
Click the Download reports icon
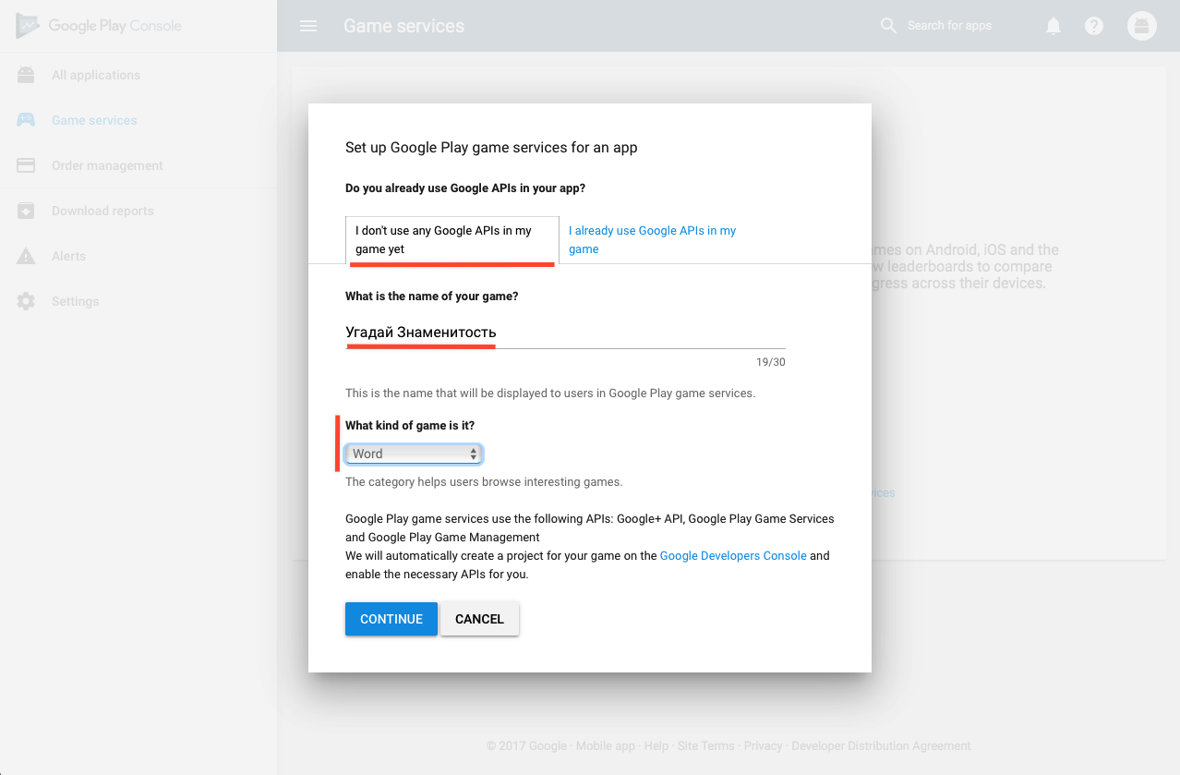tap(26, 211)
